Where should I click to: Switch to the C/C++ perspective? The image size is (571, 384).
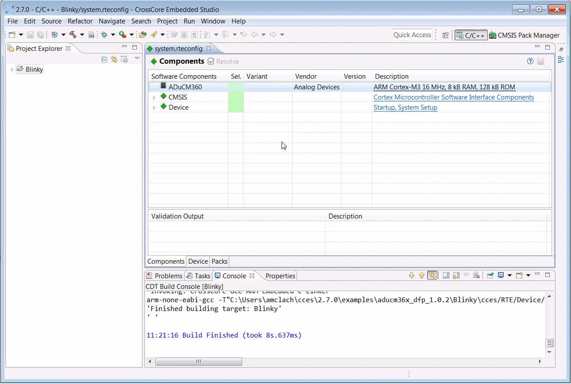pyautogui.click(x=471, y=35)
